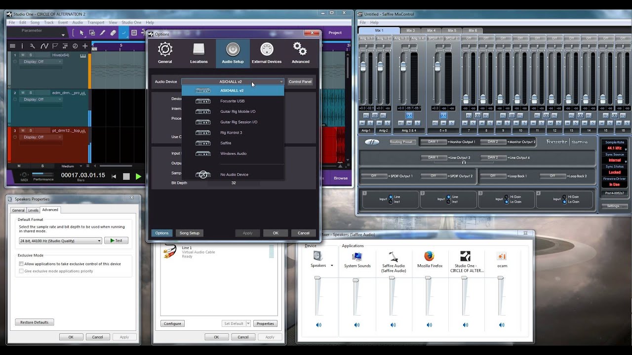
Task: Select the Arrow tool in Studio One toolbar
Action: [82, 33]
